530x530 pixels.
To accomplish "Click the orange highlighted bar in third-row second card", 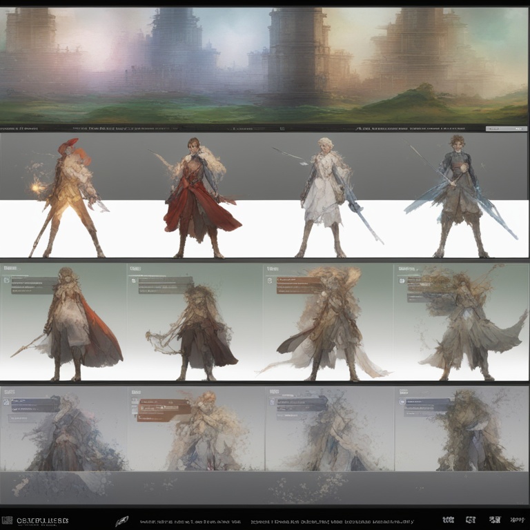I will click(x=164, y=409).
